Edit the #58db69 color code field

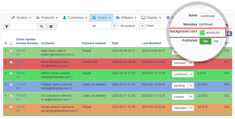point(213,33)
